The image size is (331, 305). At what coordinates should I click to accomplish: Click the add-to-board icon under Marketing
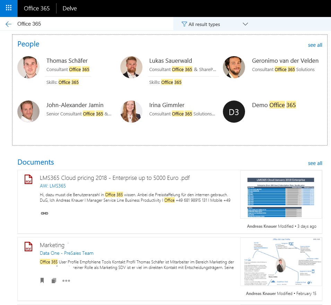click(54, 281)
